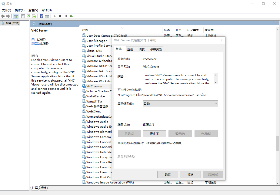280x195 pixels.
Task: Click the gear icon beside WarpJITSvc
Action: pyautogui.click(x=84, y=102)
